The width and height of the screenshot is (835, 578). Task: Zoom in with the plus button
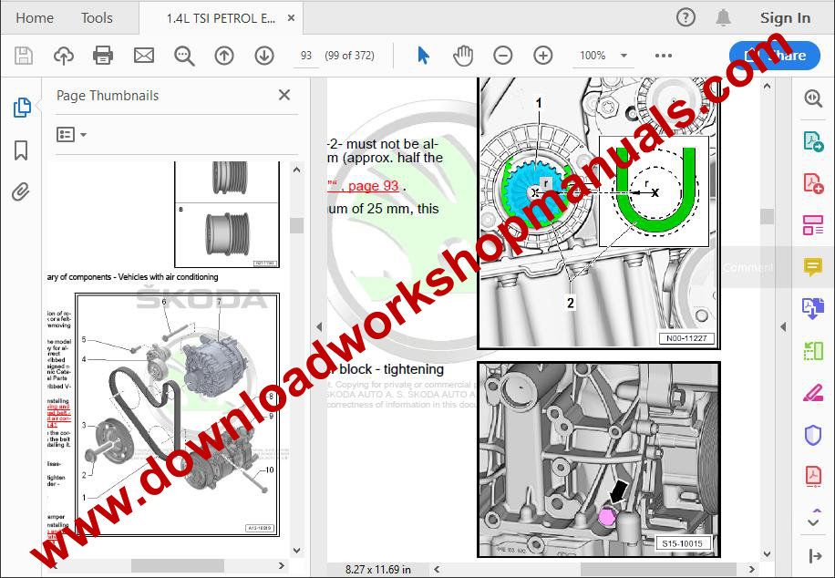tap(542, 56)
